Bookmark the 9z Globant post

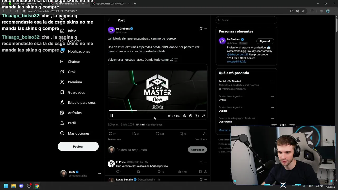pyautogui.click(x=183, y=134)
